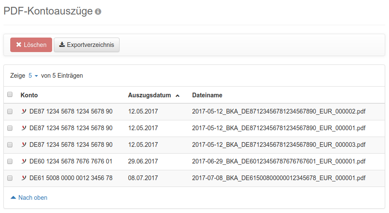The image size is (389, 213).
Task: Click the PDF-Kontoauszüge page heading
Action: click(x=48, y=11)
